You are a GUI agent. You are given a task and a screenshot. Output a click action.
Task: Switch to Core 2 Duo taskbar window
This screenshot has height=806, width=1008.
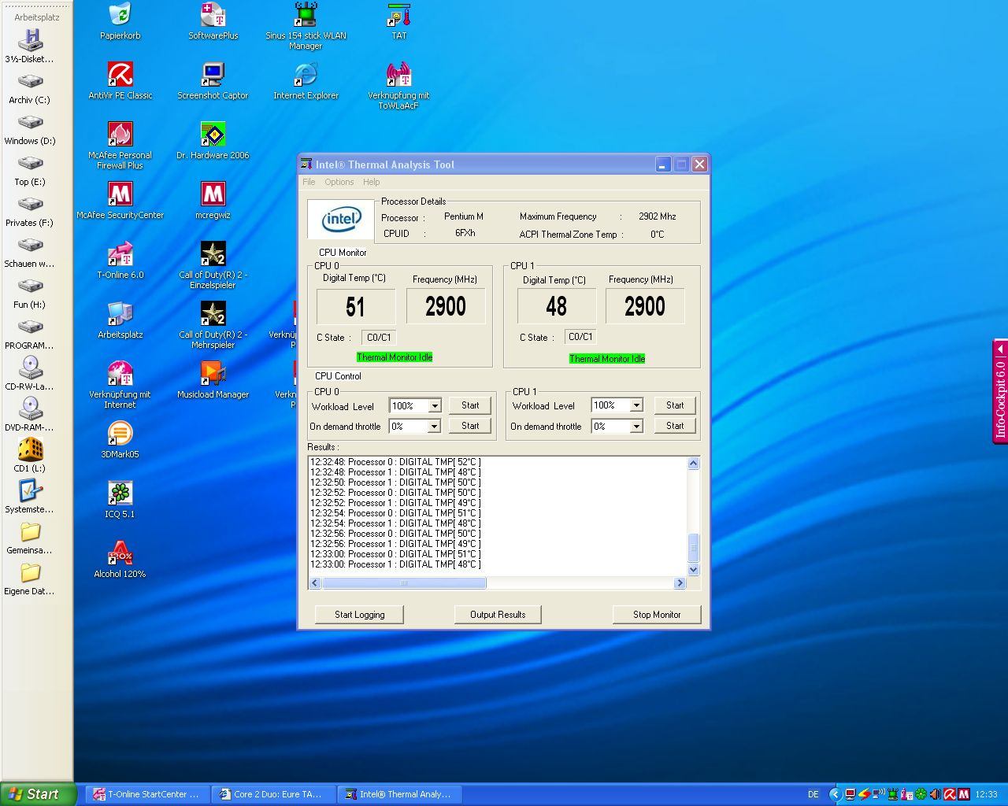(x=272, y=794)
